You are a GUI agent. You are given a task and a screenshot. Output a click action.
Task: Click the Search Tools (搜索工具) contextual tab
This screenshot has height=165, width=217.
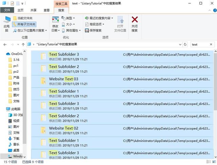pyautogui.click(x=61, y=4)
